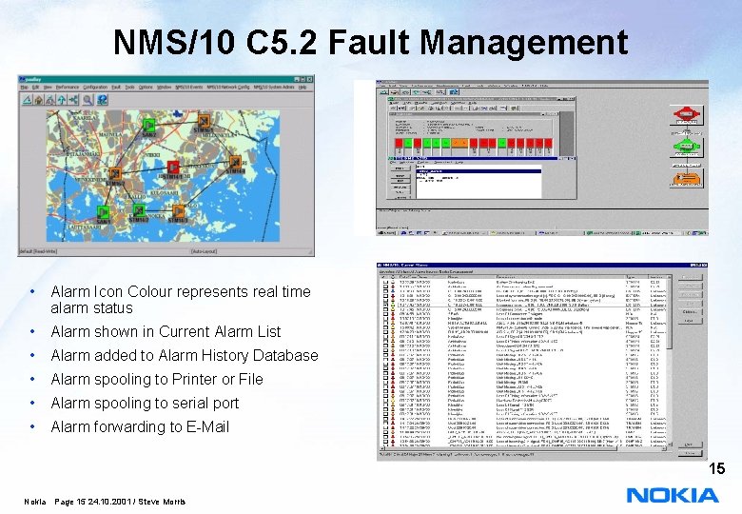This screenshot has width=742, height=514.
Task: Open help via the question-mark toolbar icon
Action: tap(102, 100)
